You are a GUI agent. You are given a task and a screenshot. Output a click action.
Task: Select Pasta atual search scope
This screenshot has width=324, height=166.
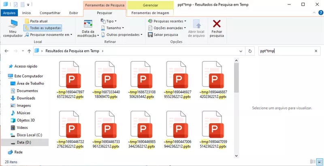[36, 21]
